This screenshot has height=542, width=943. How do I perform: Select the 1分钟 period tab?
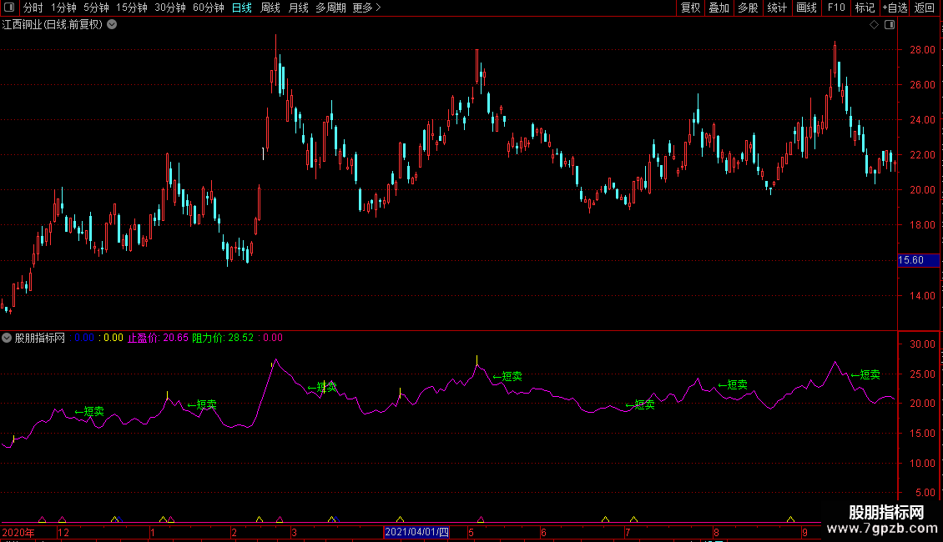(x=63, y=8)
